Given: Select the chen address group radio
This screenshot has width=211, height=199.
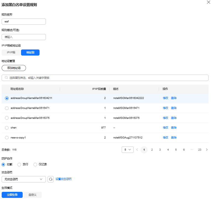Looking at the screenshot, I should point(7,128).
